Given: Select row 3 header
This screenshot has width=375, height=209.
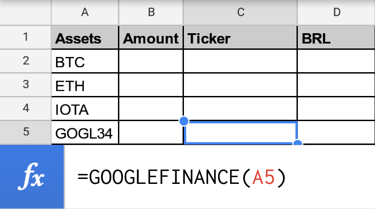Looking at the screenshot, I should click(26, 85).
